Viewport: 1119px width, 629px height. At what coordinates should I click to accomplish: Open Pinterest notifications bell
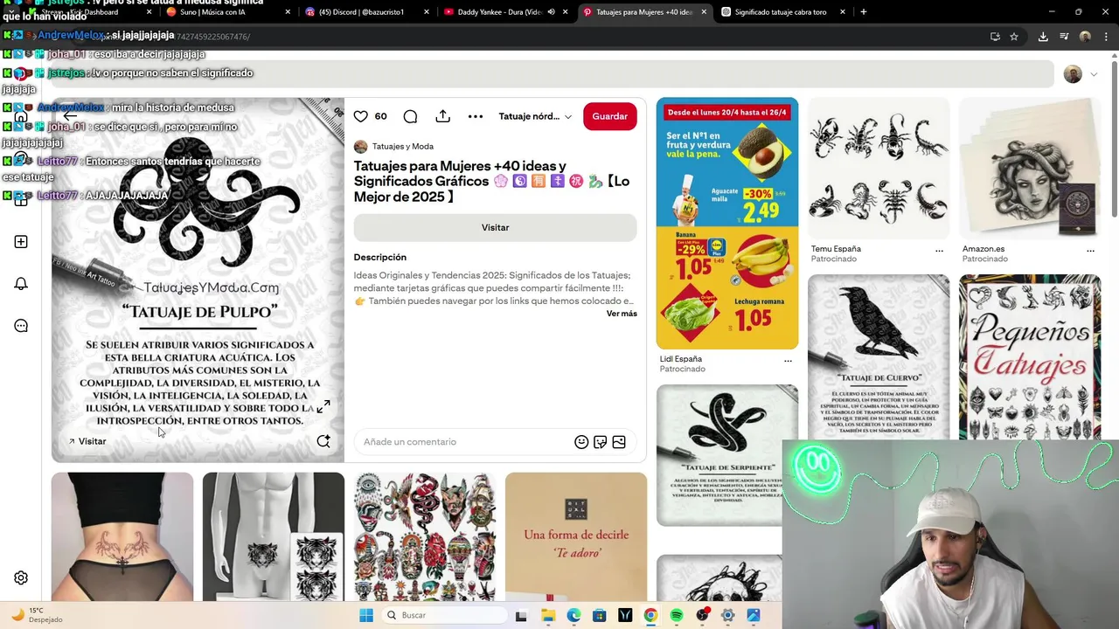[21, 284]
